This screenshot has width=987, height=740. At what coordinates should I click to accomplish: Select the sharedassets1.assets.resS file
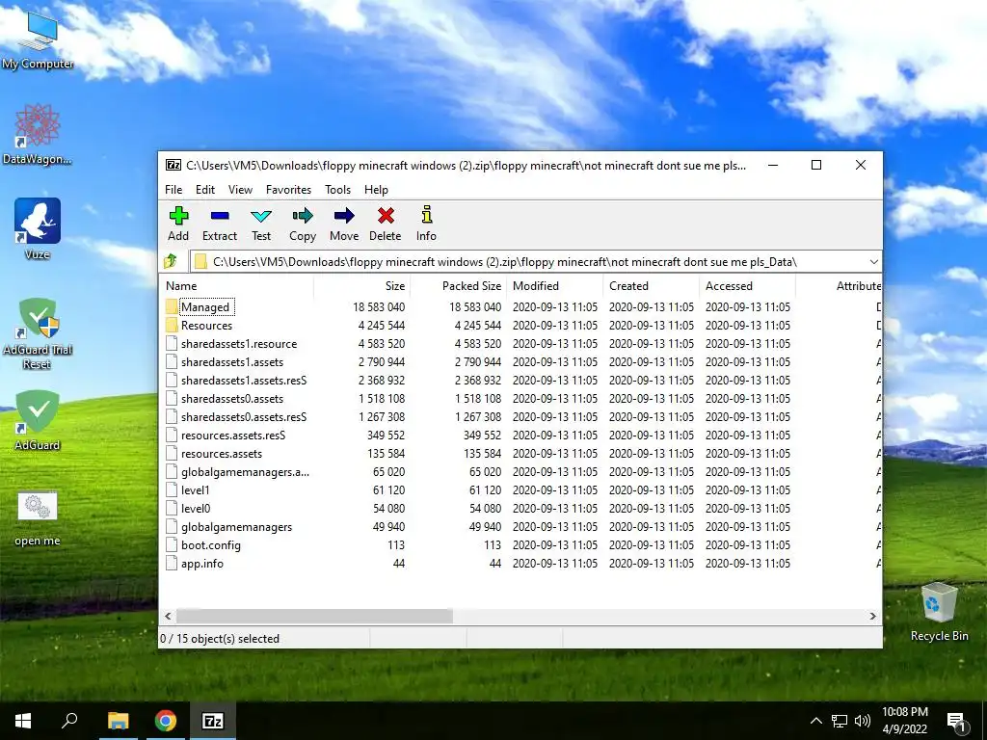click(x=244, y=380)
